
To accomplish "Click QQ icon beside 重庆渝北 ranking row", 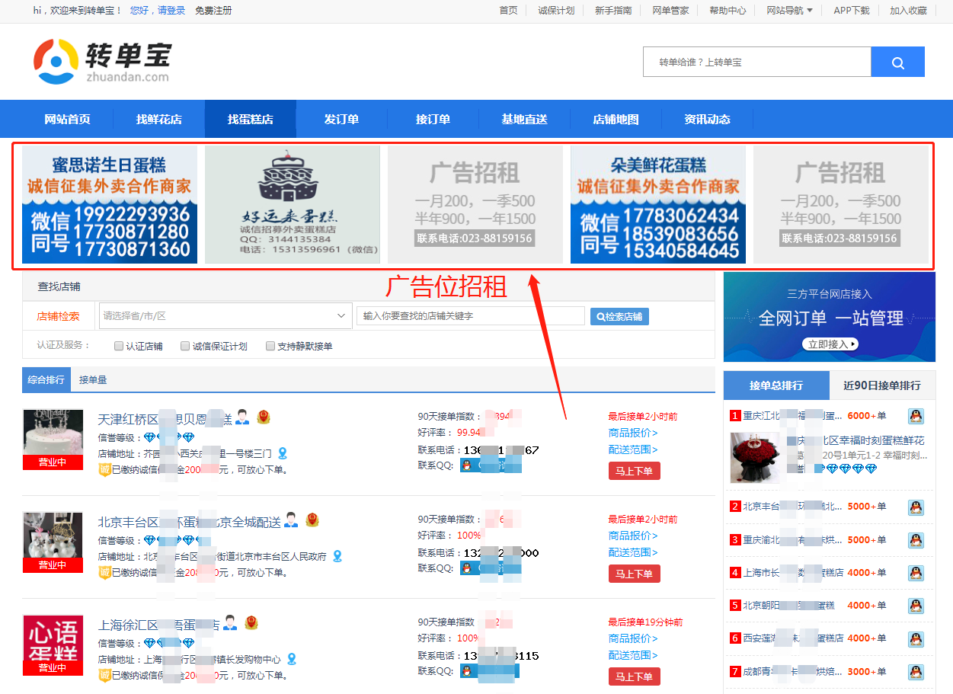I will (x=916, y=539).
